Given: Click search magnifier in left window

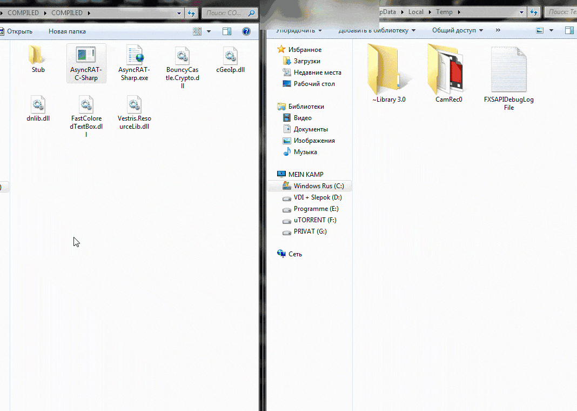Looking at the screenshot, I should (x=251, y=14).
